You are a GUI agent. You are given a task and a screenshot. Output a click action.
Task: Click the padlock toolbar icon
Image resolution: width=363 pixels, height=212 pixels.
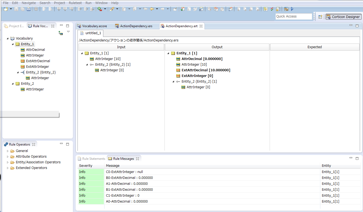coord(278,9)
